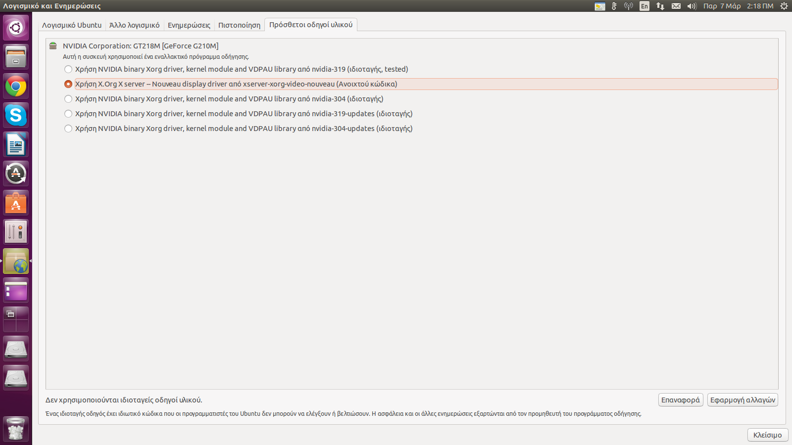Switch to the Ενημερώσεις tab
The image size is (792, 445).
coord(189,25)
